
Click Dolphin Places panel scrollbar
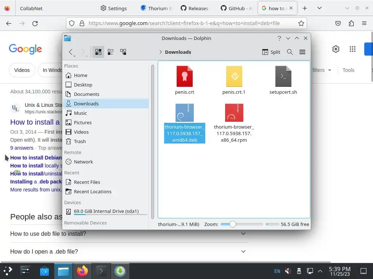point(153,141)
